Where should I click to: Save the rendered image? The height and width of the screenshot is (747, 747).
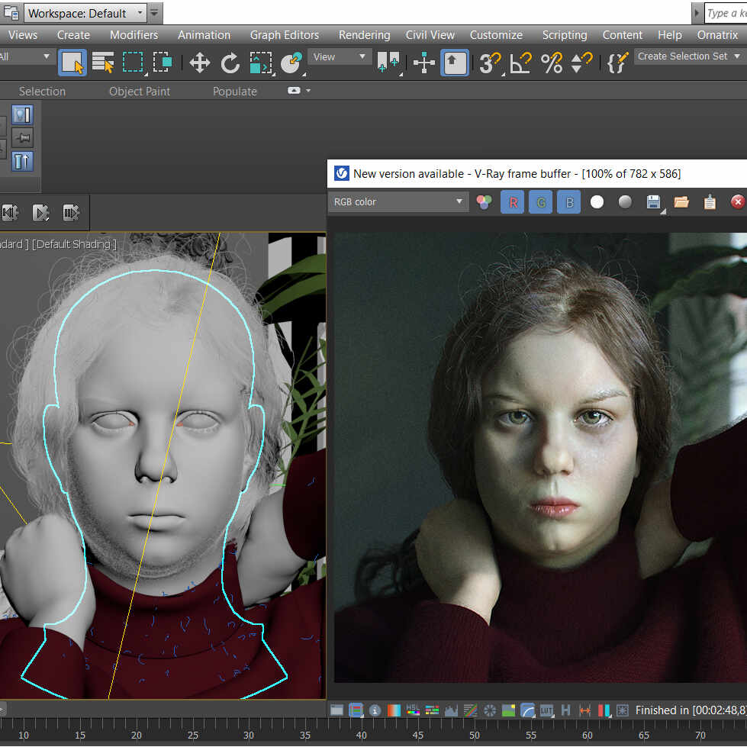coord(654,202)
